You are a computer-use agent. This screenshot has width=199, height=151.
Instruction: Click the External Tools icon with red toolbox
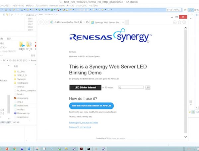(x=58, y=10)
